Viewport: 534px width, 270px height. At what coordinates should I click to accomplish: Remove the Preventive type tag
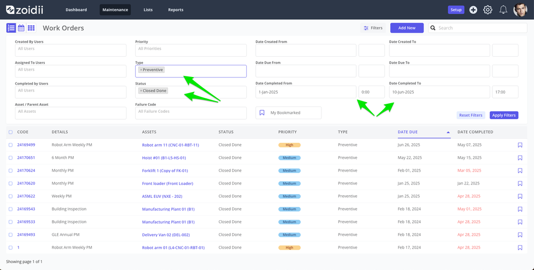[141, 70]
